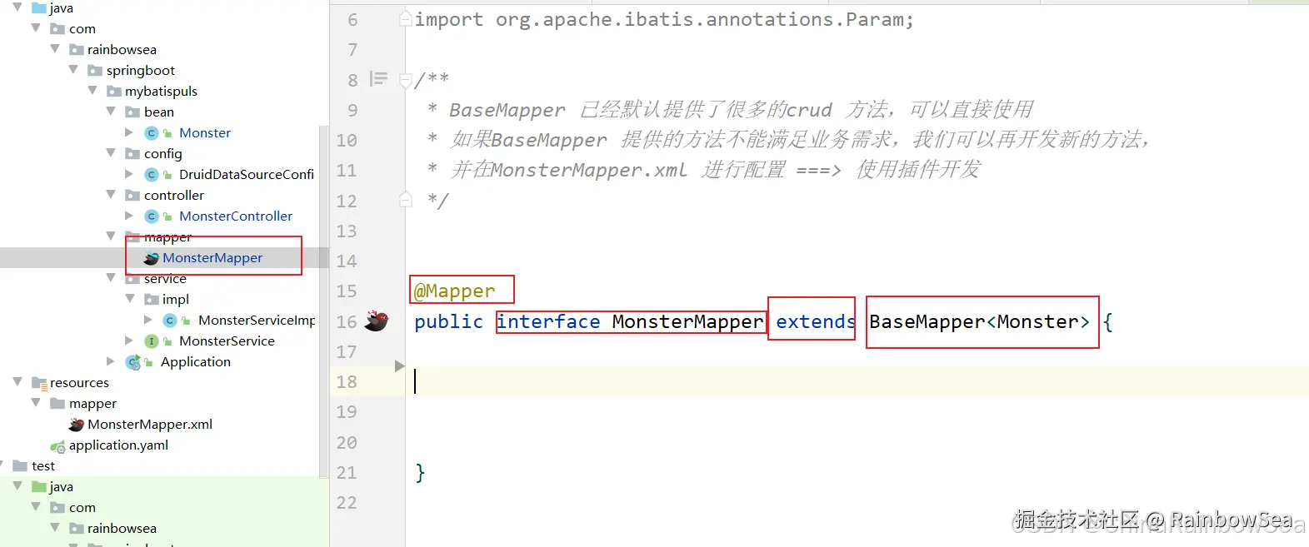Select Monster in project tree
This screenshot has height=547, width=1309.
pyautogui.click(x=205, y=132)
